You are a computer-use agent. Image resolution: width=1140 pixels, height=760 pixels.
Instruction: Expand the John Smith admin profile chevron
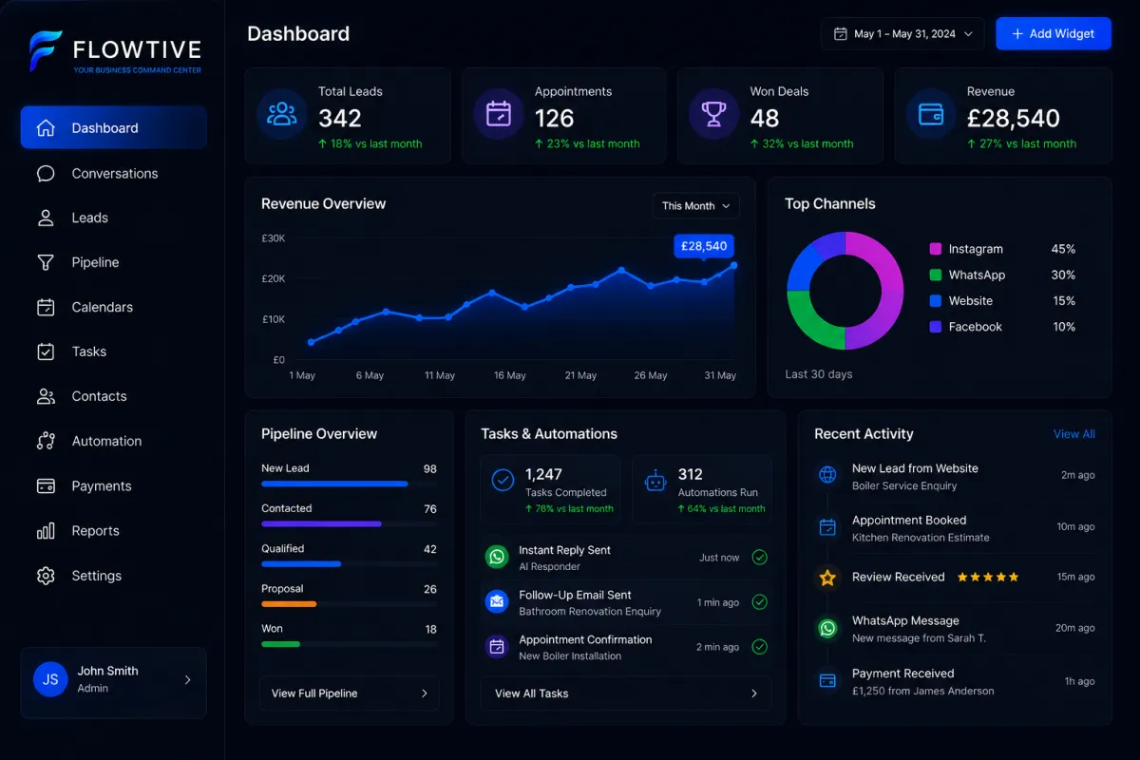pos(187,679)
